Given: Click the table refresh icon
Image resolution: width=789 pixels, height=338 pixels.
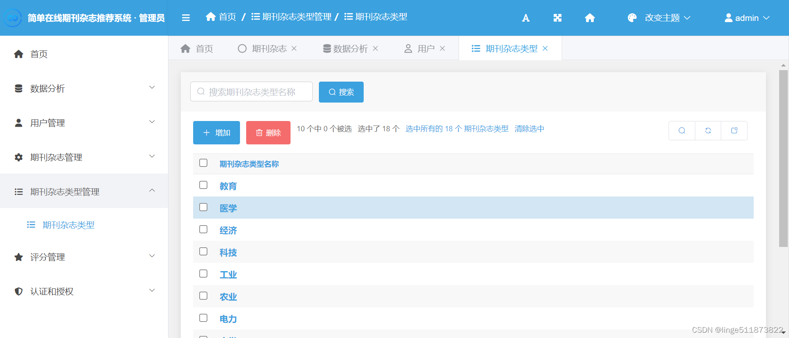Looking at the screenshot, I should (x=708, y=130).
